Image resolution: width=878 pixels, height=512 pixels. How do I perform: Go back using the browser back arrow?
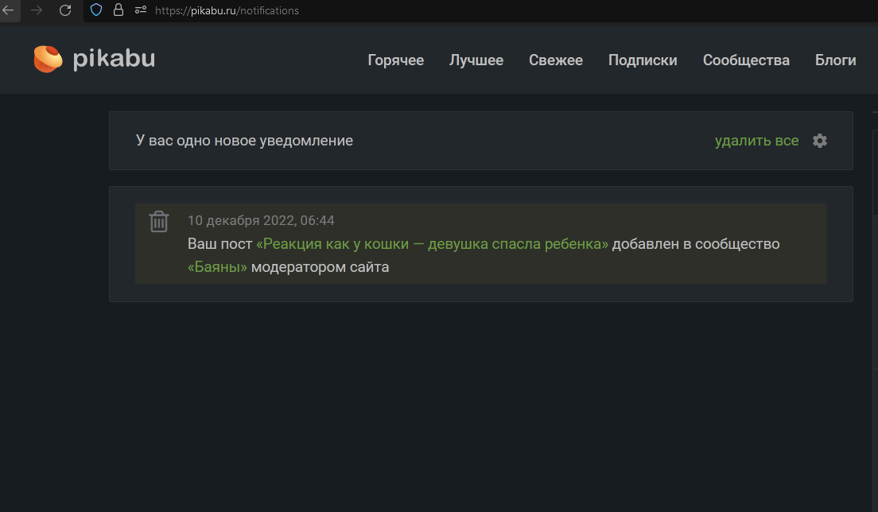(x=8, y=10)
